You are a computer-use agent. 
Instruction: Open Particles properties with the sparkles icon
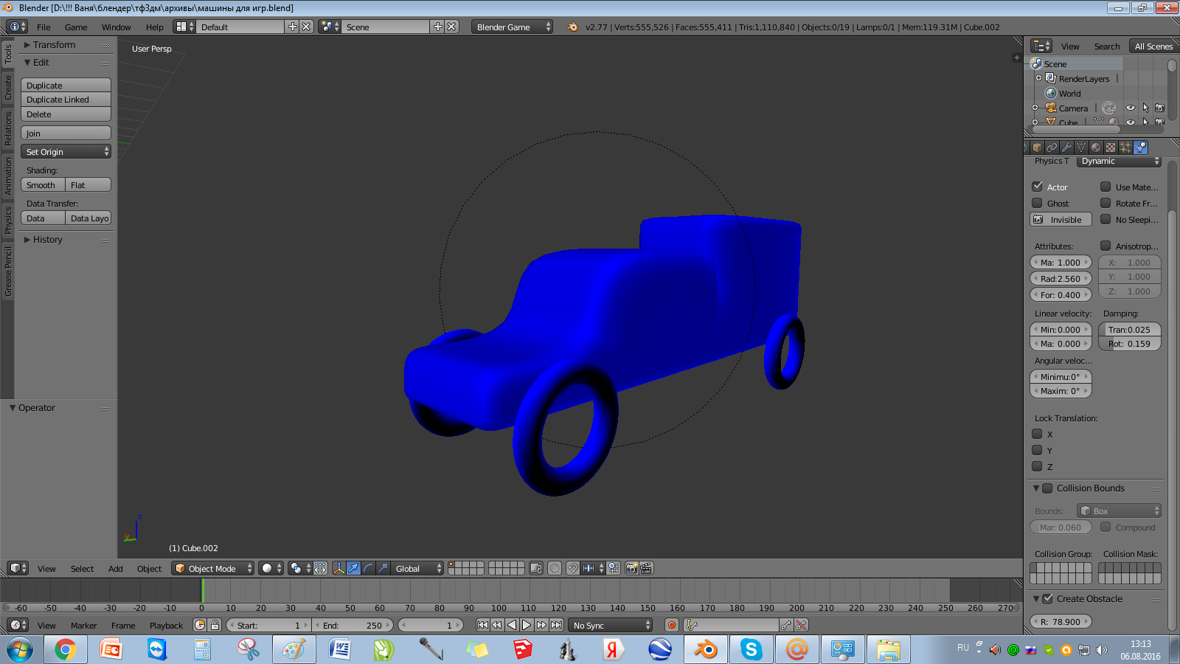(x=1125, y=148)
